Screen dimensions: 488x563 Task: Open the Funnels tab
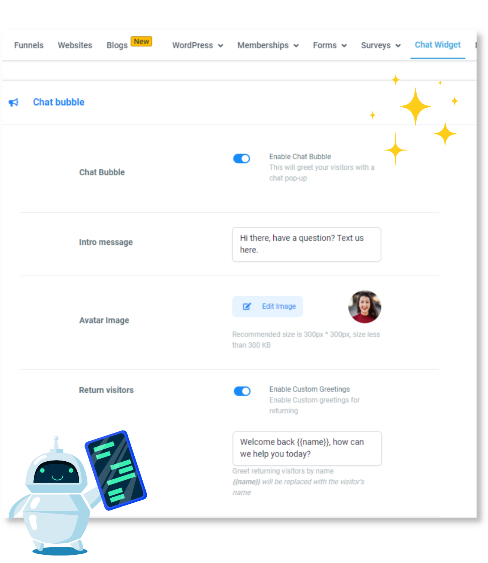[x=29, y=45]
